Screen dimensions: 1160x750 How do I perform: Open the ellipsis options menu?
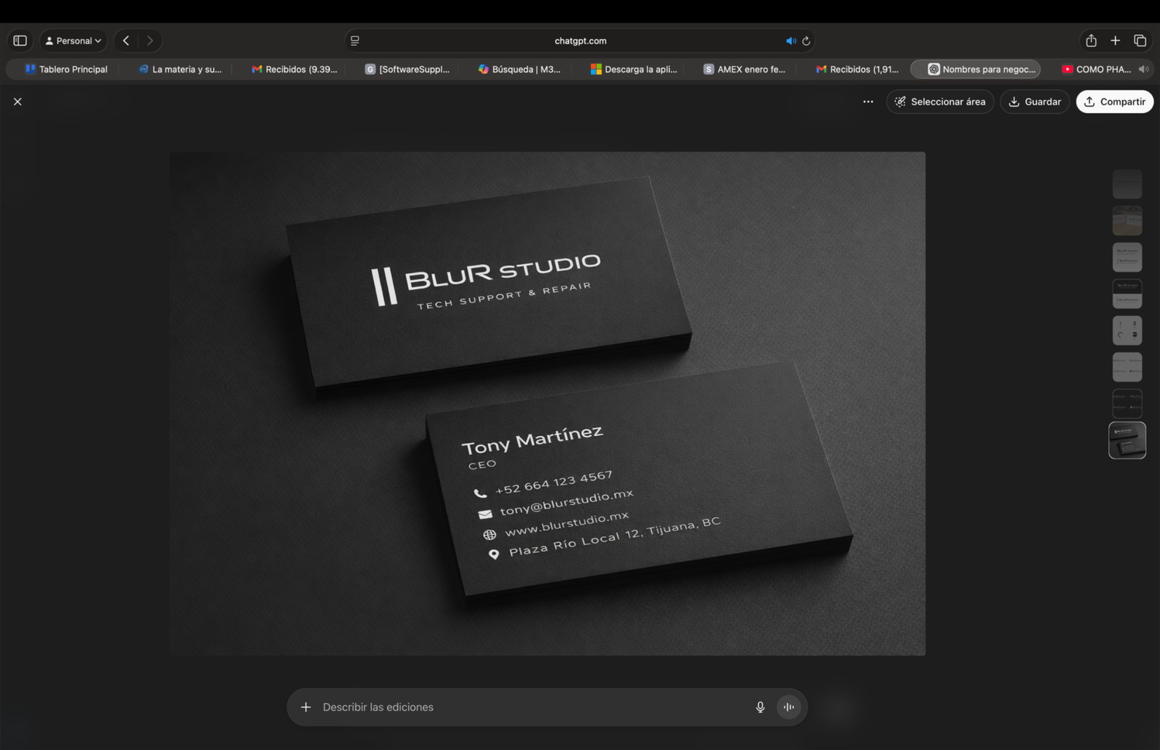pos(868,101)
